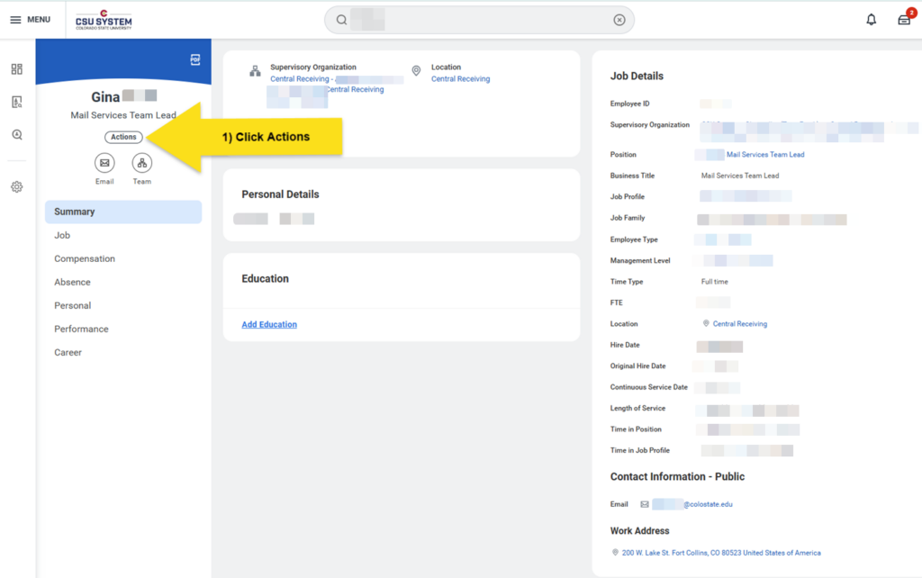Open the report search icon in sidebar

pyautogui.click(x=17, y=103)
